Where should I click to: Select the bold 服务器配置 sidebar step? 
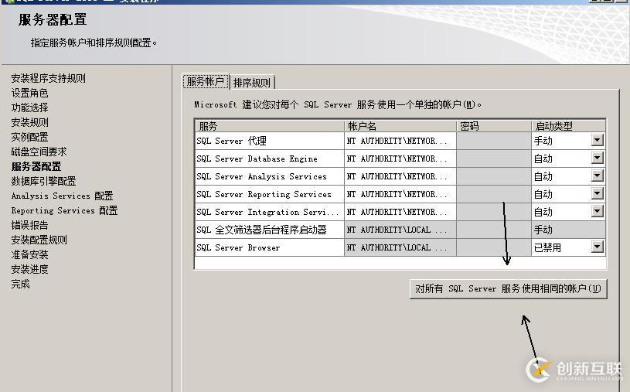point(36,166)
